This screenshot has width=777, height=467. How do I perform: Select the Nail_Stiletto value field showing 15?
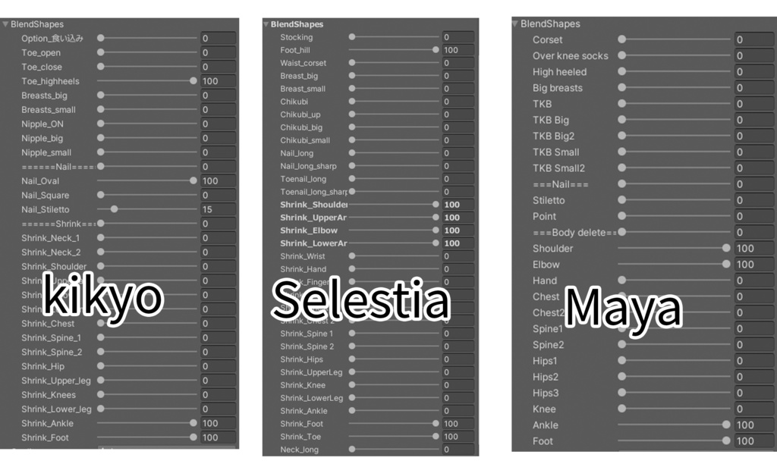coord(218,209)
